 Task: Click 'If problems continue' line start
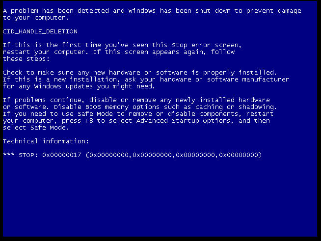43,100
